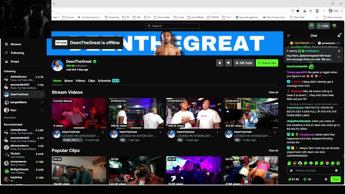Toggle notifications for DeenTheGreat in sidebar
The width and height of the screenshot is (345, 194).
click(x=42, y=94)
